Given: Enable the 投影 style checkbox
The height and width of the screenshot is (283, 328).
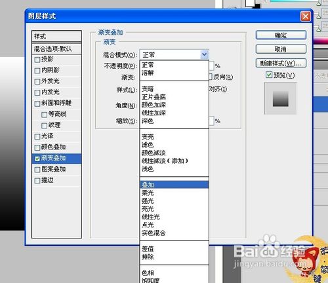Looking at the screenshot, I should [37, 60].
